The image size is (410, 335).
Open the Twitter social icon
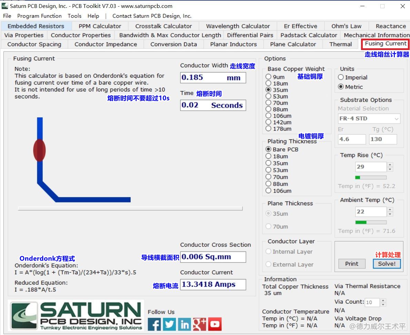pyautogui.click(x=169, y=324)
